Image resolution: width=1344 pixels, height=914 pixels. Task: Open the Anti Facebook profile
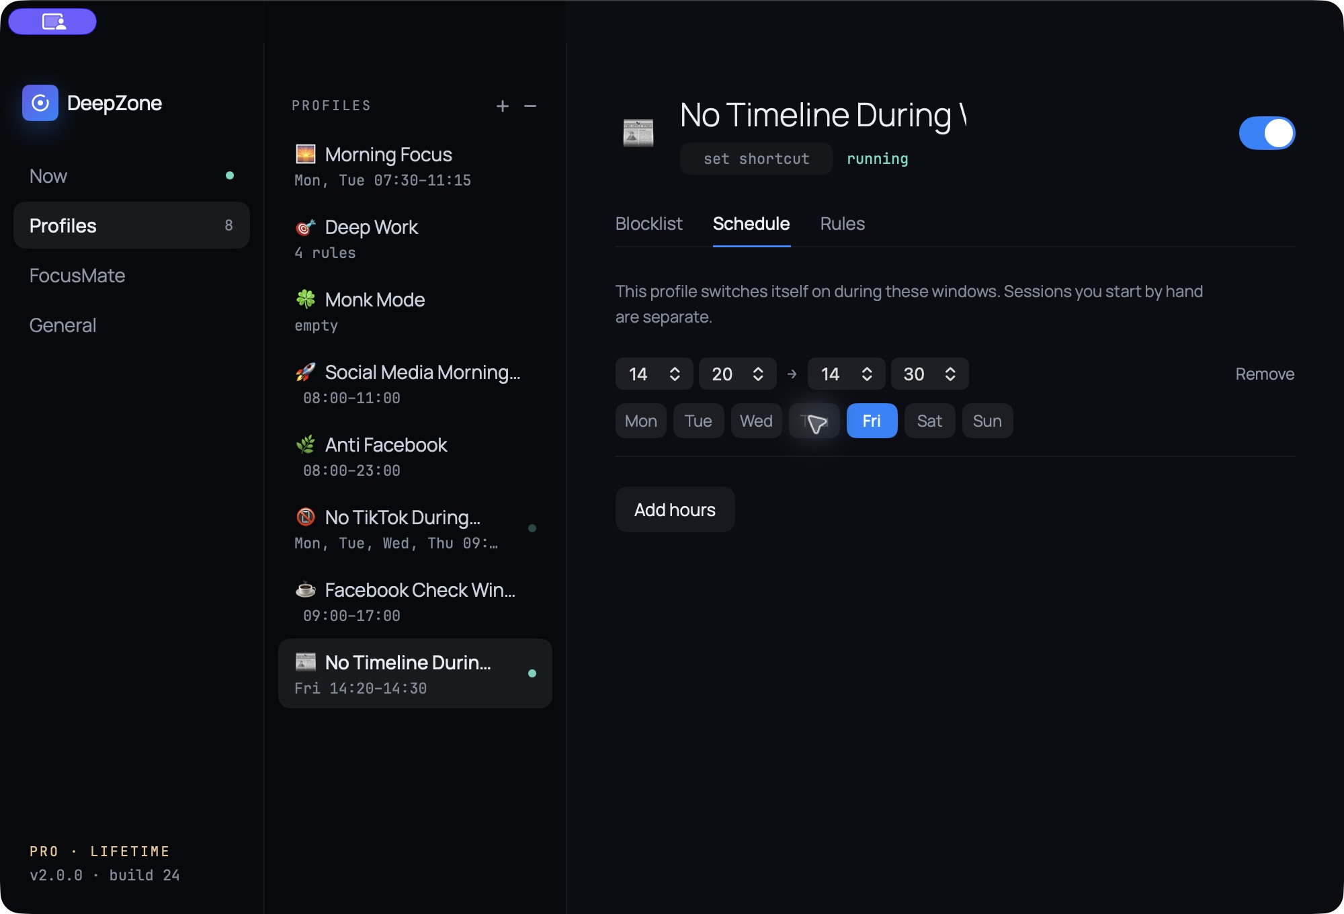415,456
